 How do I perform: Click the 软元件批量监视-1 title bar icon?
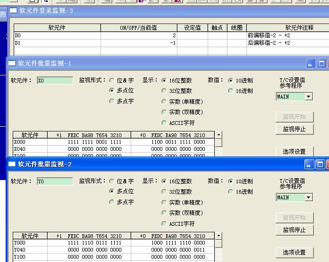click(12, 63)
